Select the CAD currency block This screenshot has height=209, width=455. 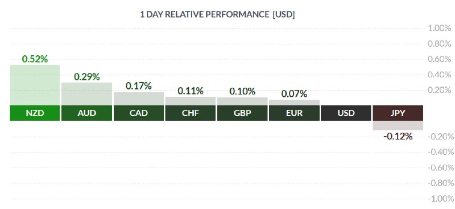coord(139,113)
